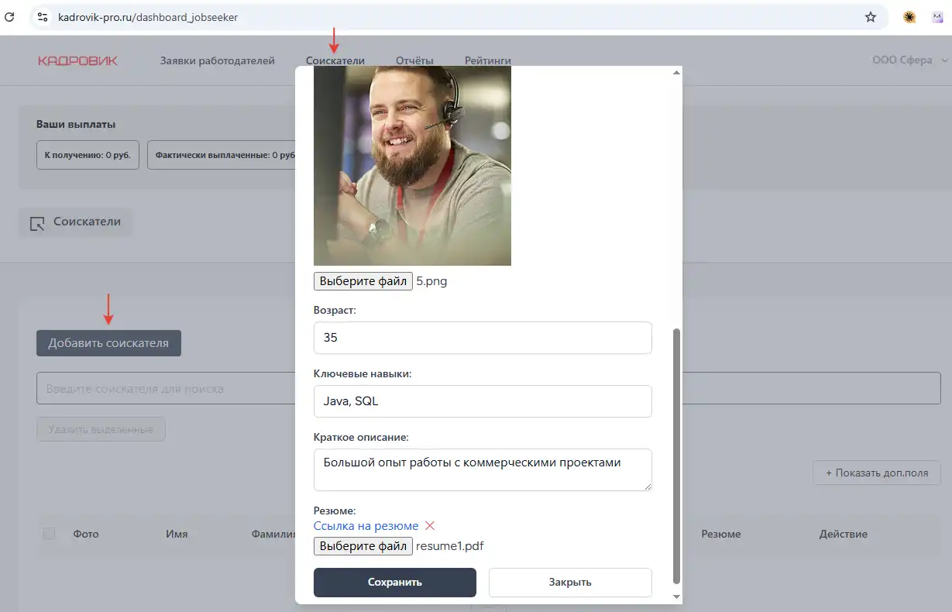Viewport: 952px width, 612px height.
Task: Click the Возраст input field
Action: 482,338
